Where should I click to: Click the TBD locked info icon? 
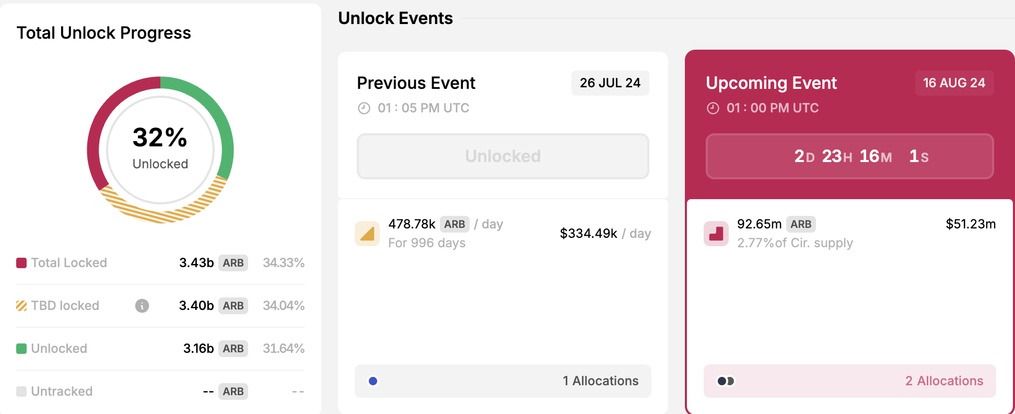pos(142,306)
